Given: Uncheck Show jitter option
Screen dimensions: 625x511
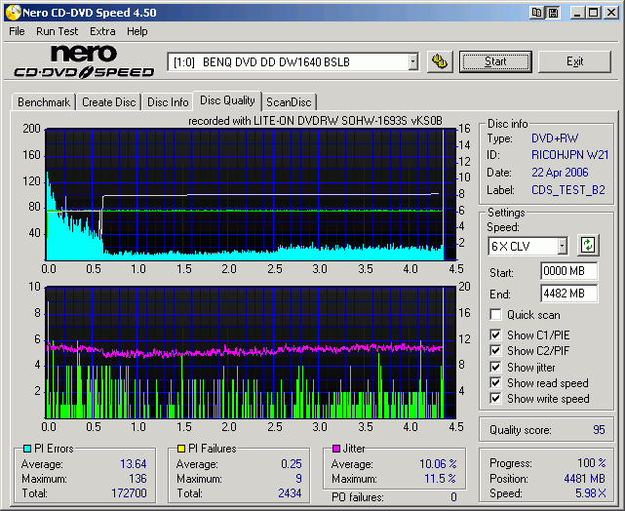Looking at the screenshot, I should tap(496, 368).
